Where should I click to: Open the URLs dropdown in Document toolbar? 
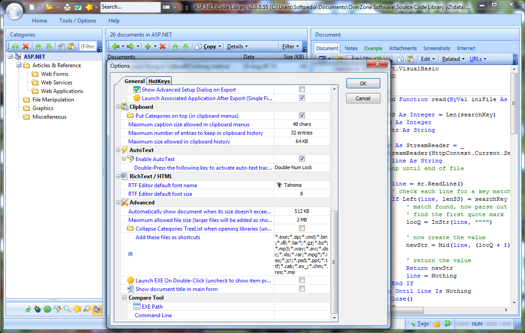(x=478, y=59)
